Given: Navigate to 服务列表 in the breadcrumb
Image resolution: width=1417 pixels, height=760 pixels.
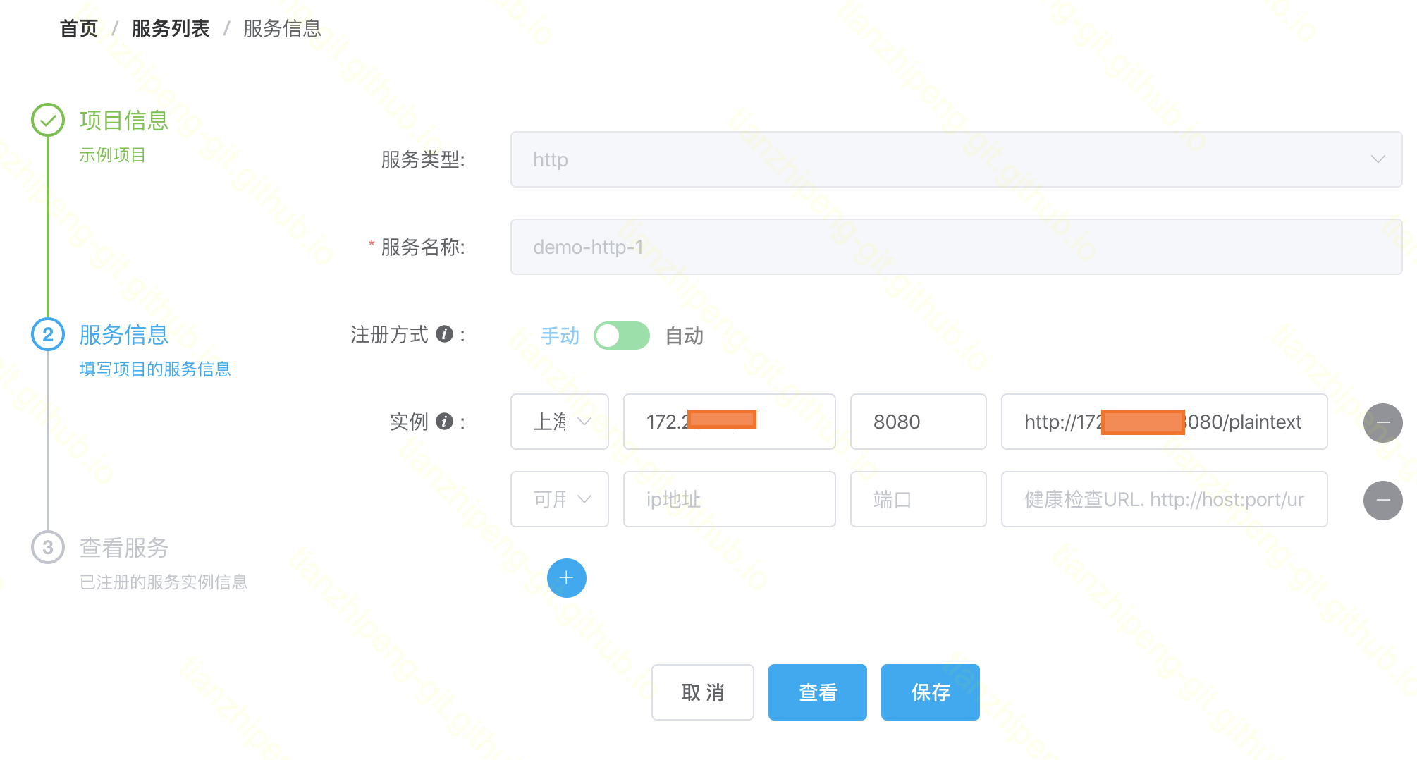Looking at the screenshot, I should click(171, 28).
